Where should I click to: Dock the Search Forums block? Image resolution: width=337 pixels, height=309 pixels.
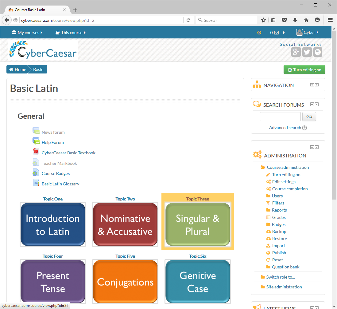point(317,104)
